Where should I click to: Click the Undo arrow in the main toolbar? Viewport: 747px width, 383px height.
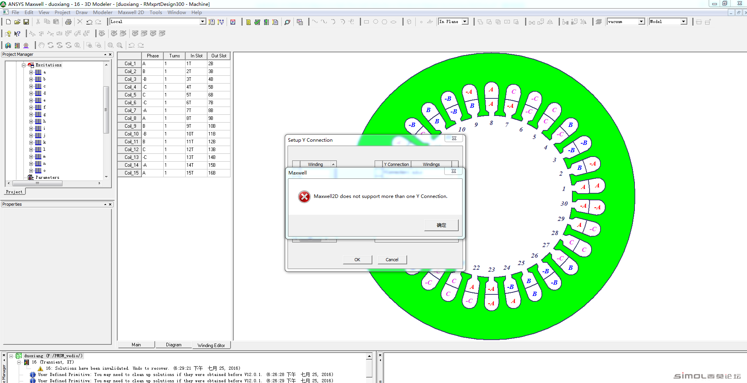click(x=89, y=22)
